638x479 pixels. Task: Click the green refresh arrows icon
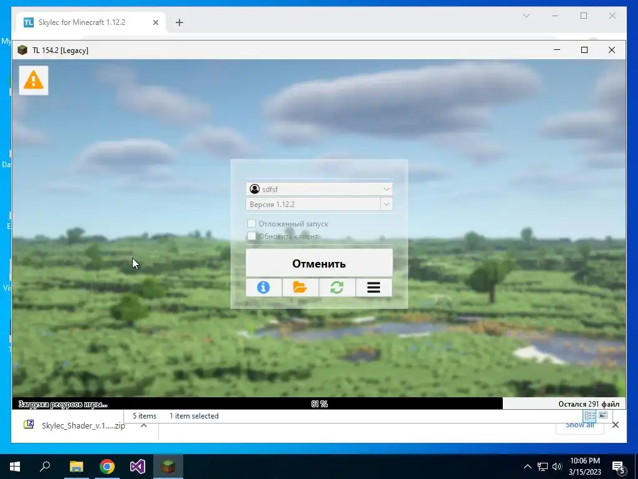coord(337,288)
